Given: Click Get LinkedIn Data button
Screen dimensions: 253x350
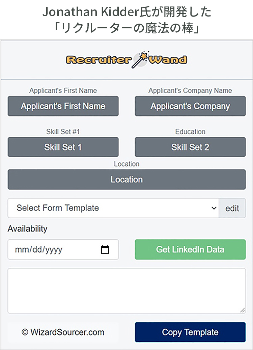Looking at the screenshot, I should pyautogui.click(x=190, y=249).
